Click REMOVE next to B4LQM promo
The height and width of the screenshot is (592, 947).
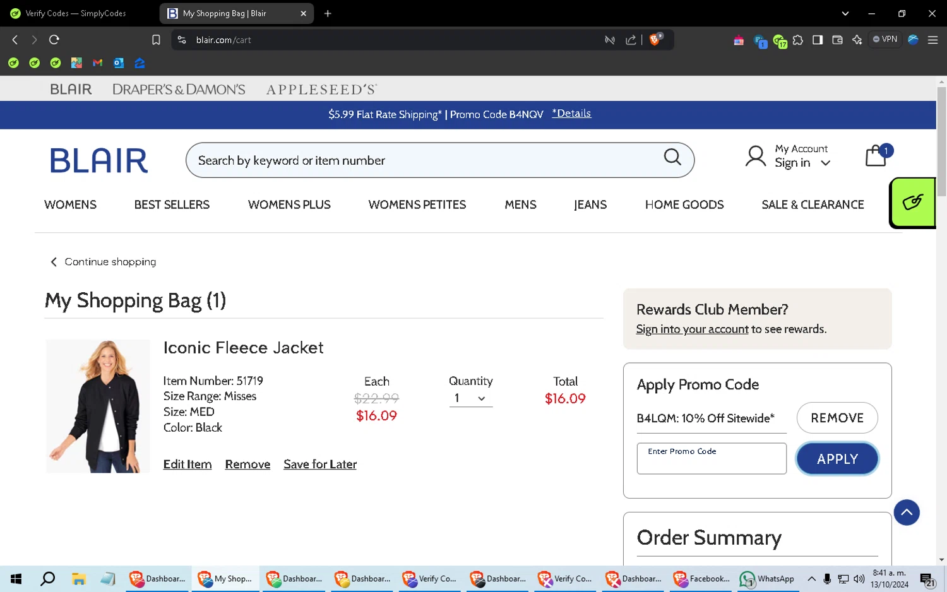click(837, 418)
